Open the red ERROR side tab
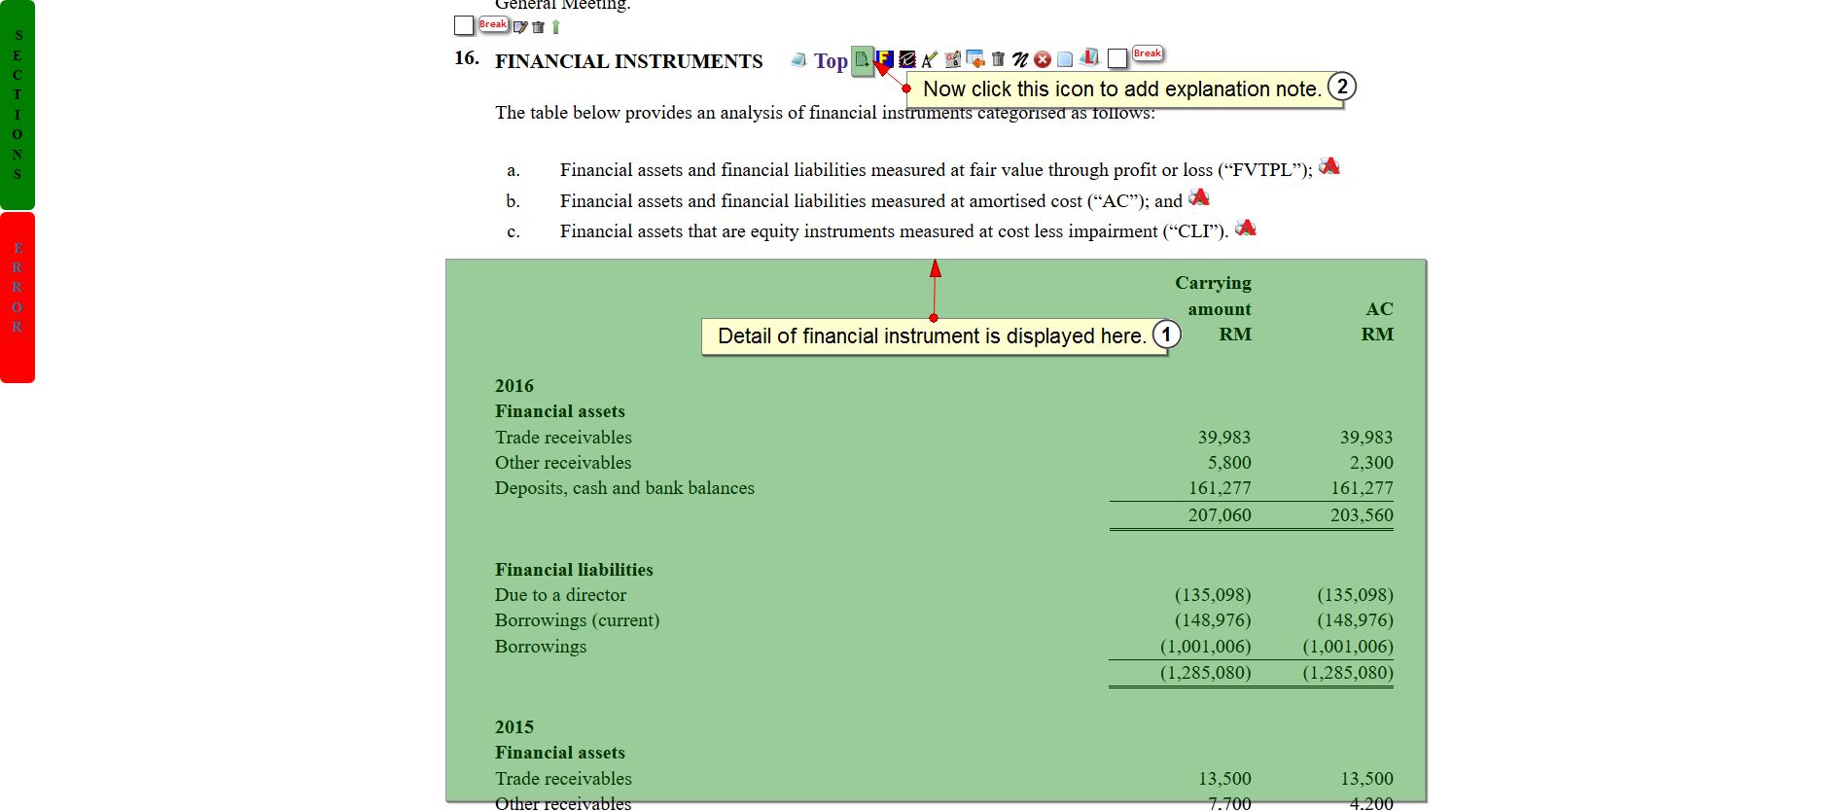The width and height of the screenshot is (1842, 811). [x=18, y=297]
